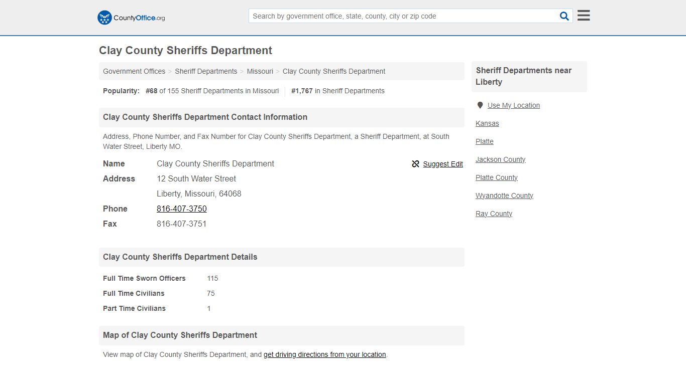Open Platte link in sidebar

pyautogui.click(x=485, y=141)
